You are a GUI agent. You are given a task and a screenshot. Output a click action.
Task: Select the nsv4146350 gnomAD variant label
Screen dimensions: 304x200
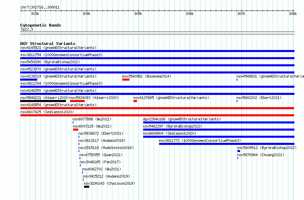[58, 90]
